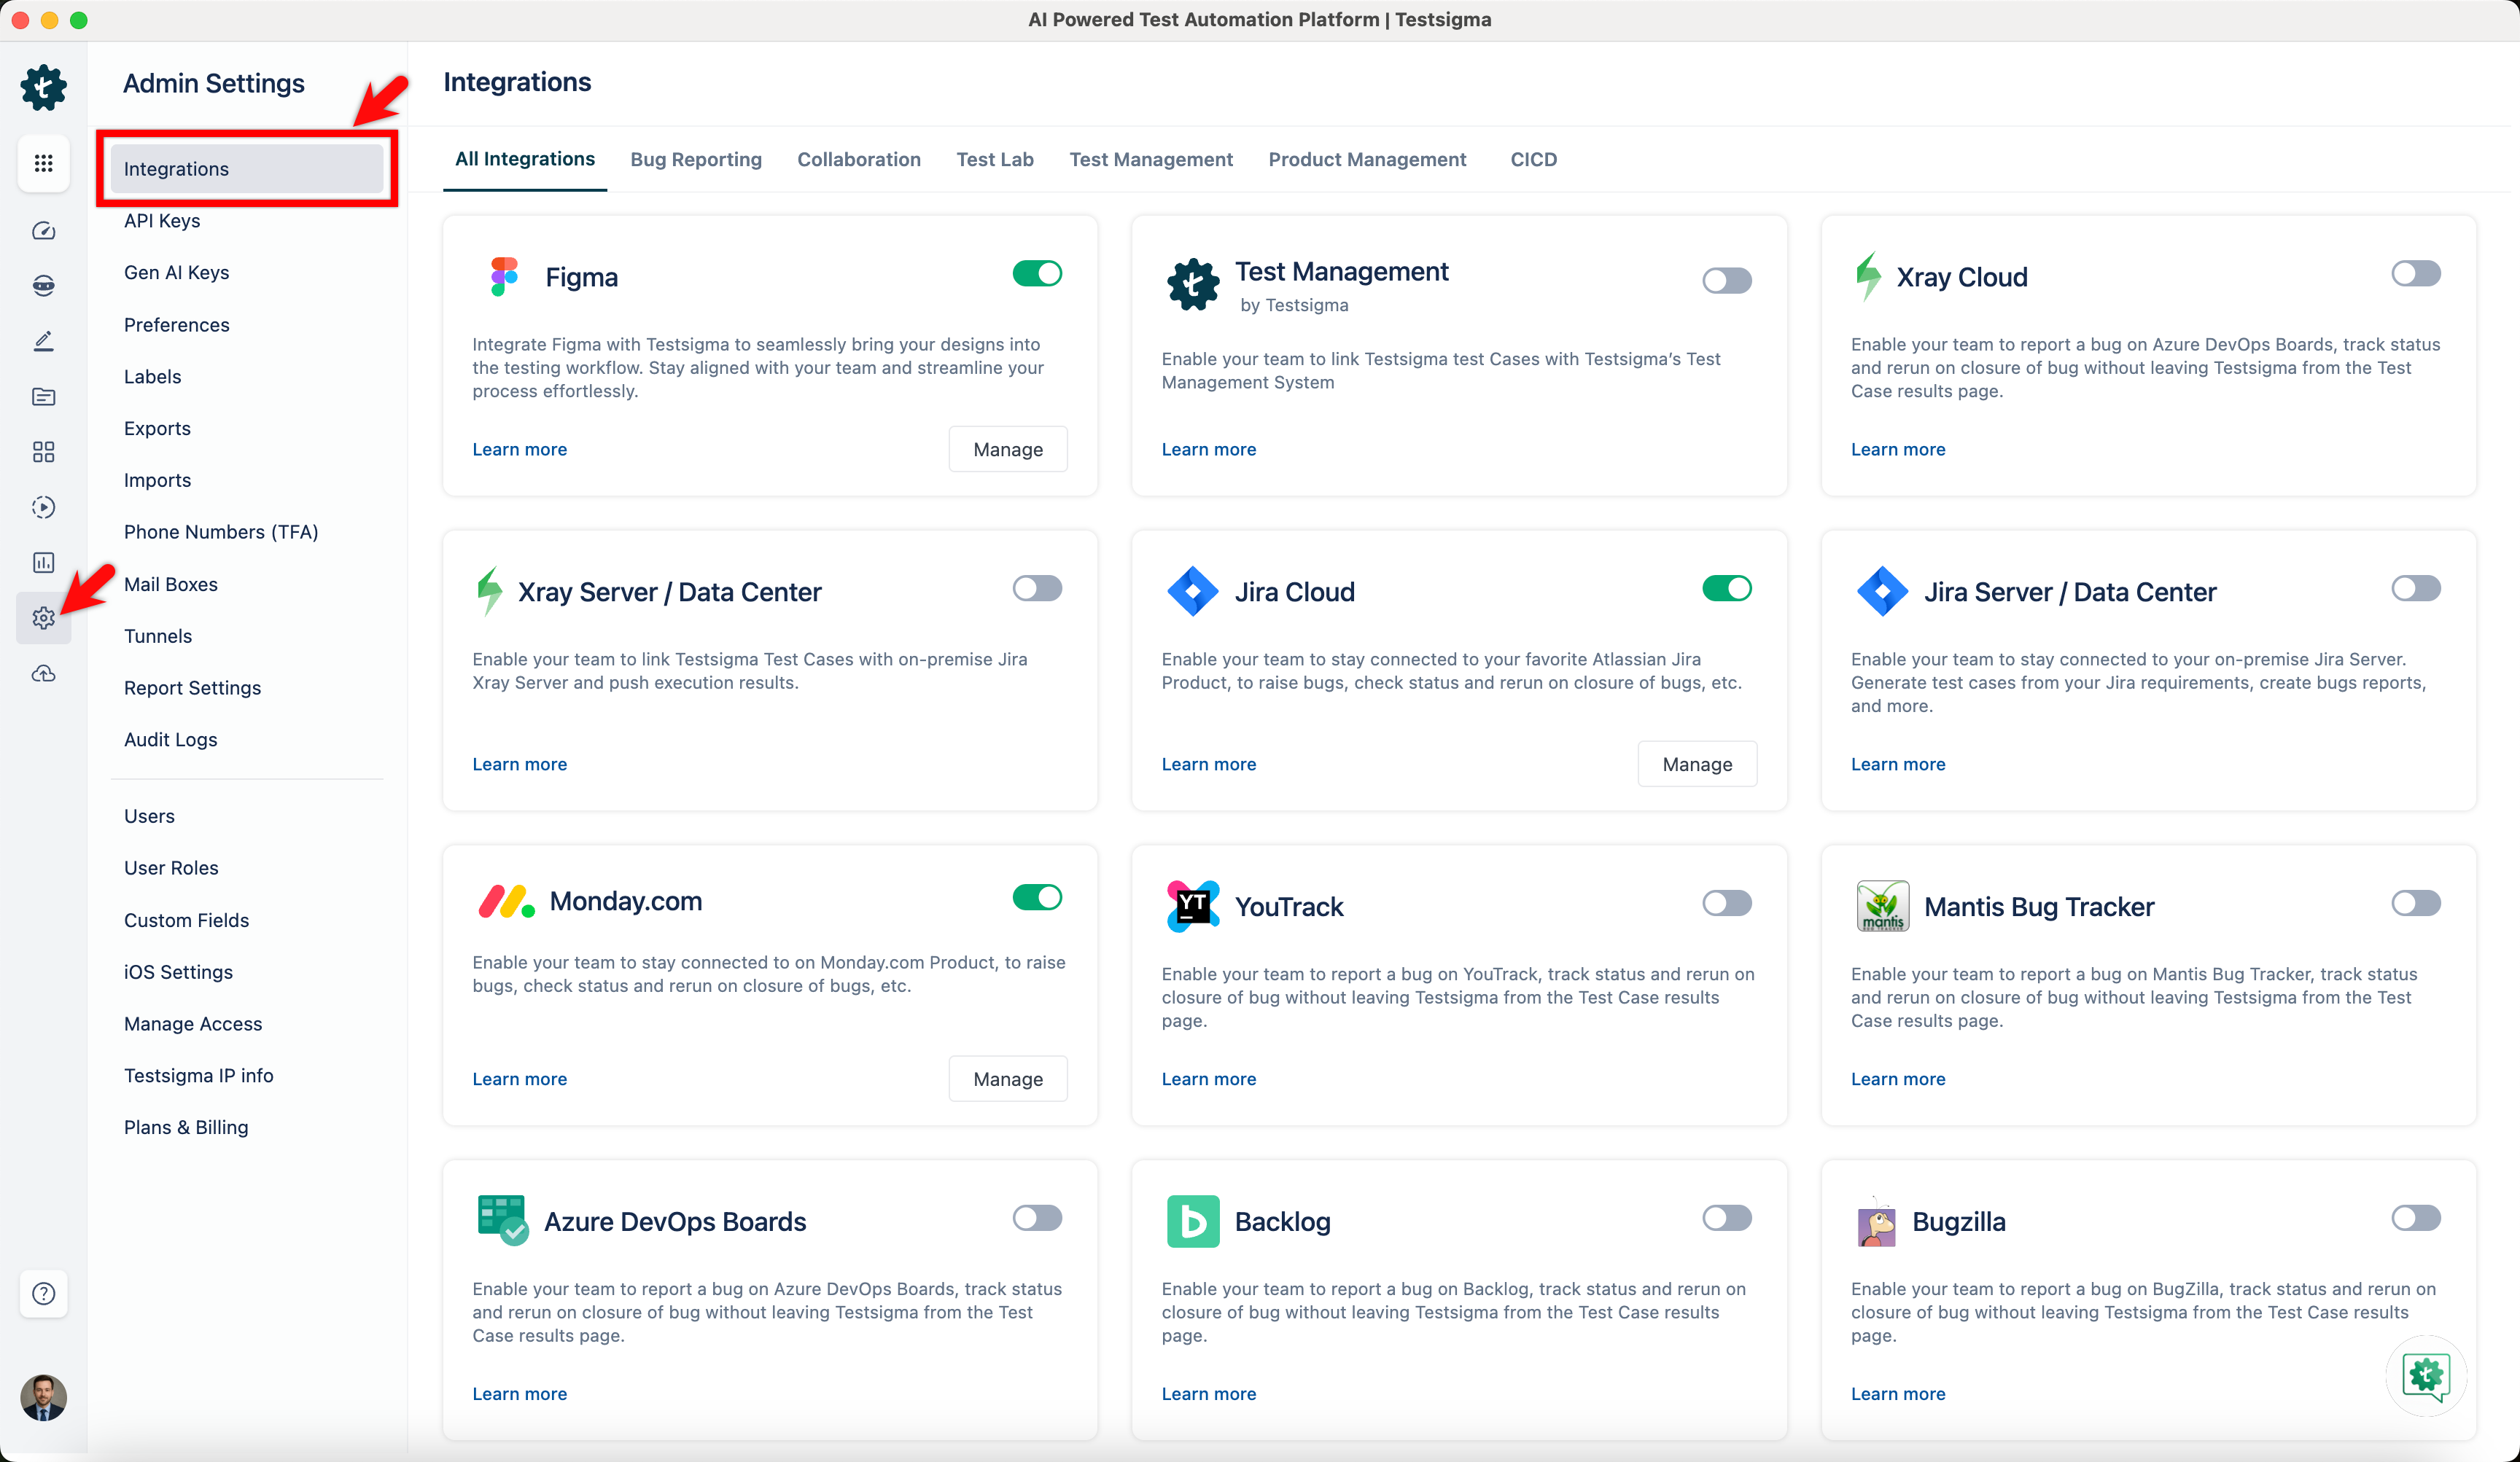
Task: Select the elements grid icon in sidebar
Action: (x=43, y=452)
